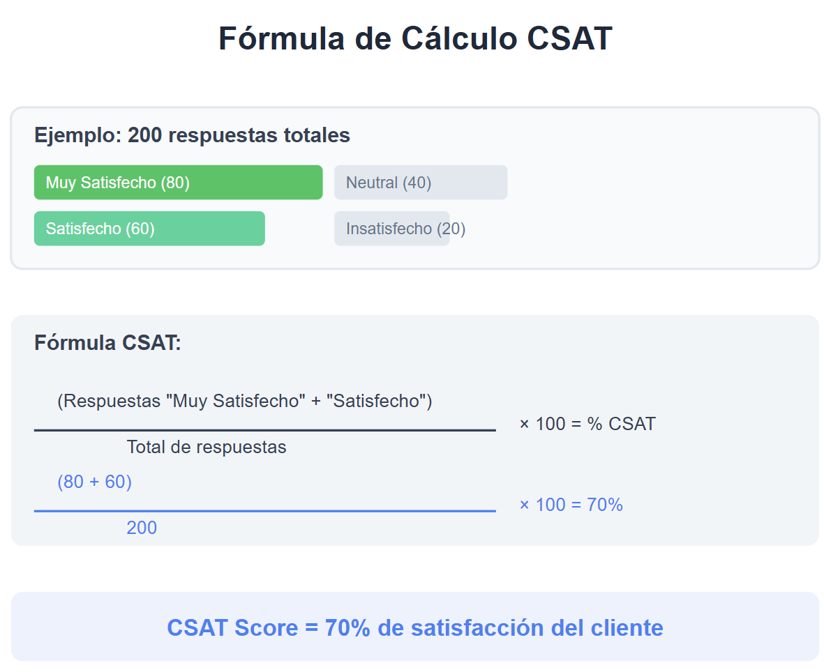Click "satisfacción del cliente" in the bottom banner
The height and width of the screenshot is (672, 824).
pyautogui.click(x=537, y=628)
